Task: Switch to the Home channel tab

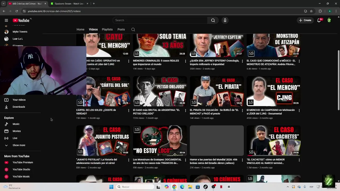Action: 80,29
